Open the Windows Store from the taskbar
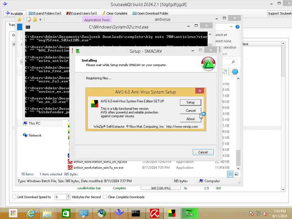Screen dimensions: 292x219 [x=66, y=213]
